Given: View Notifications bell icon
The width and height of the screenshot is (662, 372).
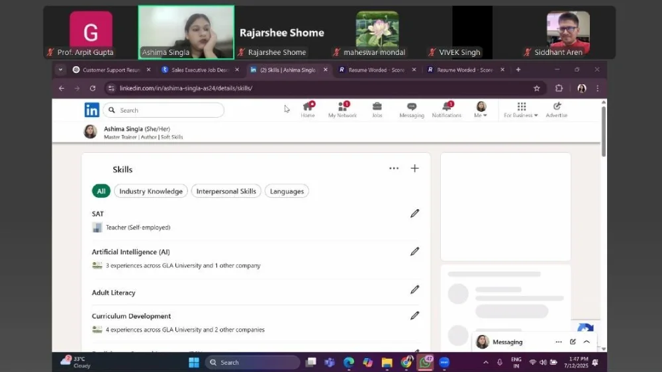Looking at the screenshot, I should 447,109.
